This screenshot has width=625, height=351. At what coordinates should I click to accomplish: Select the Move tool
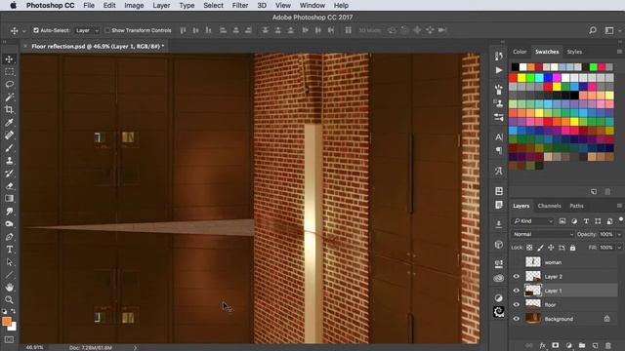[x=9, y=58]
